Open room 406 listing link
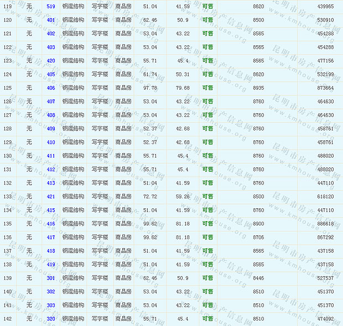343x326 pixels. point(51,88)
